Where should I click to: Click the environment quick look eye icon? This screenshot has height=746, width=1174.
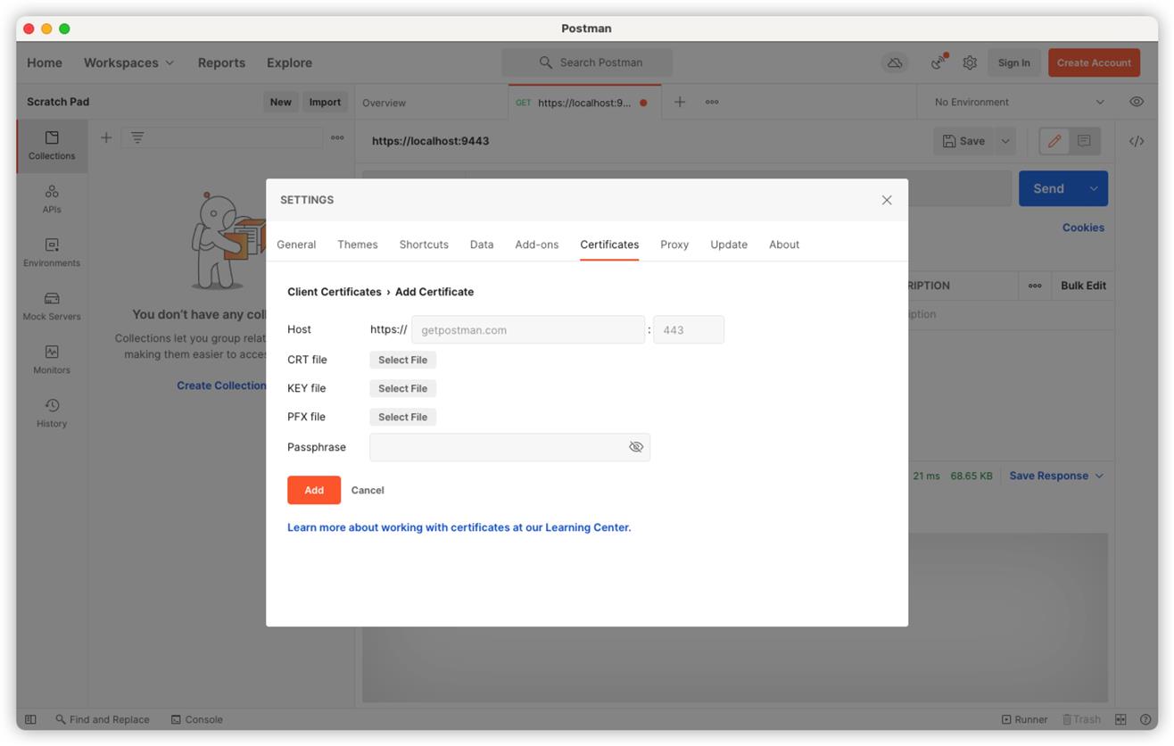pyautogui.click(x=1137, y=102)
